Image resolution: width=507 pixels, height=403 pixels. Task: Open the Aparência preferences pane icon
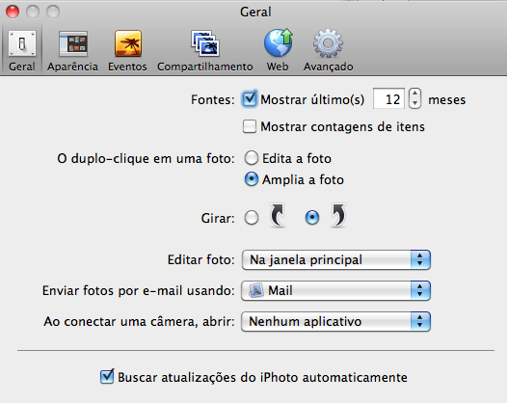(73, 43)
